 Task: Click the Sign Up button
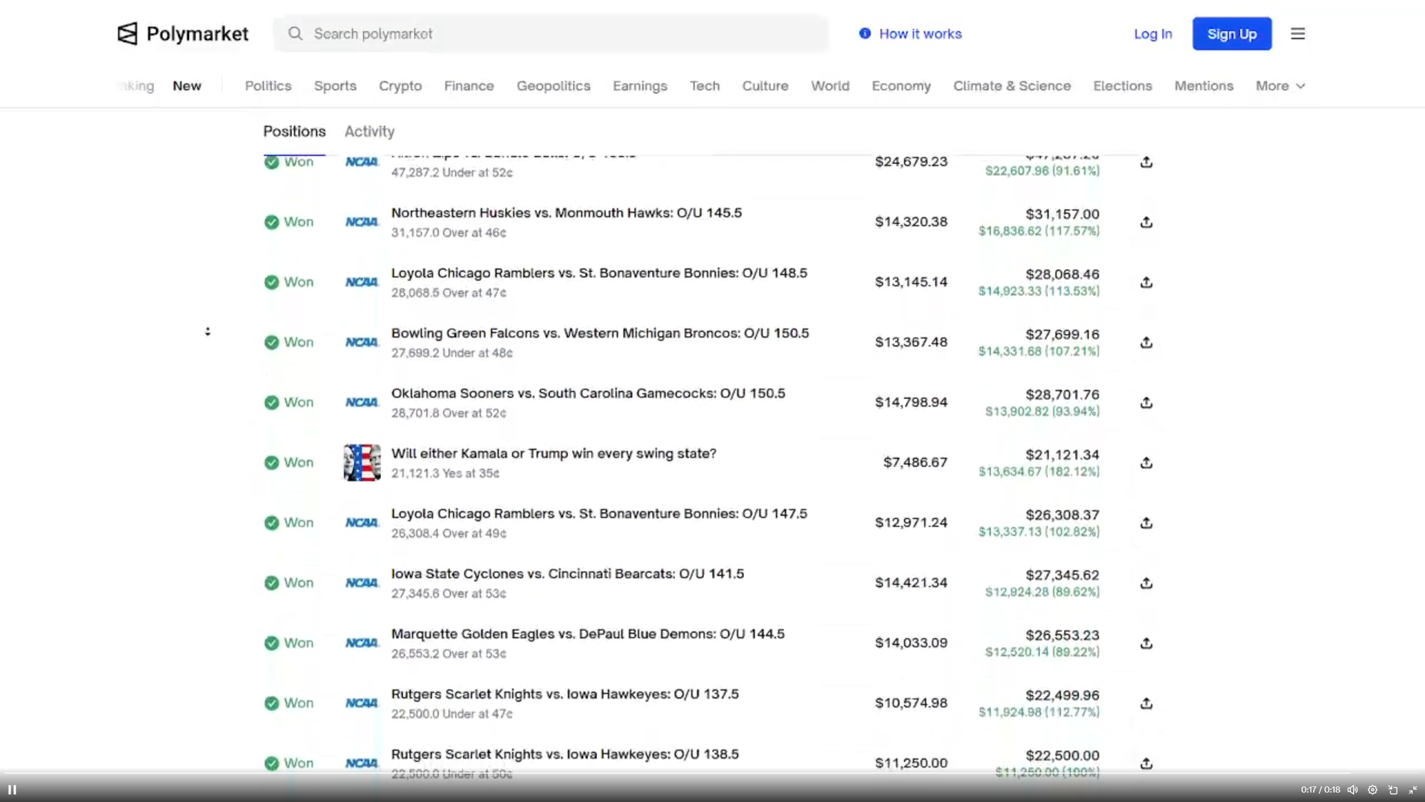click(1231, 34)
